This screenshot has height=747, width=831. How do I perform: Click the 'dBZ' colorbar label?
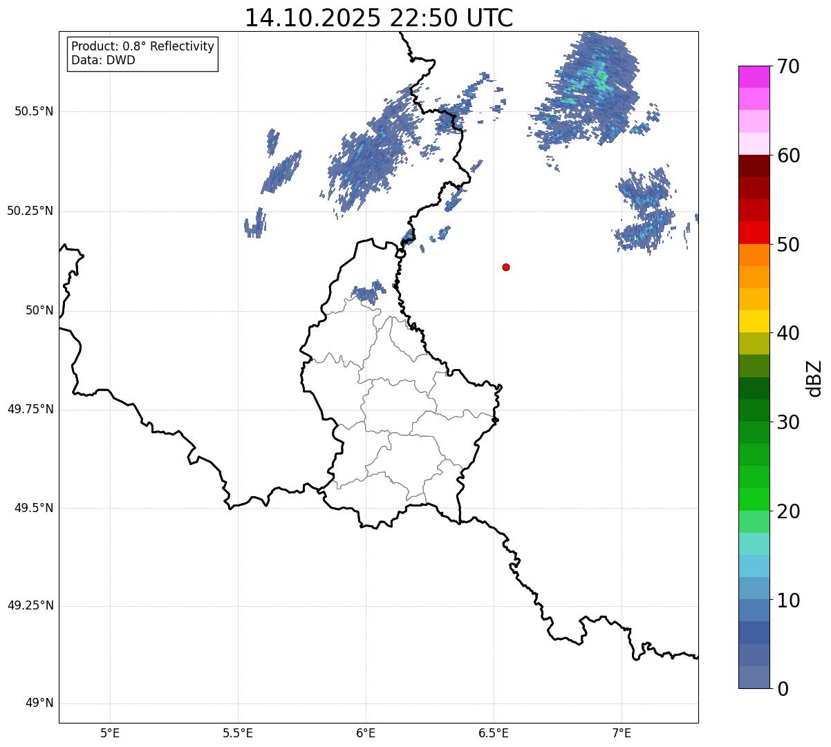click(814, 377)
